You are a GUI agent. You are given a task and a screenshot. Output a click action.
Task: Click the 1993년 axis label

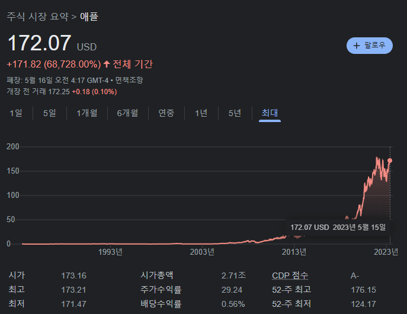(x=110, y=252)
